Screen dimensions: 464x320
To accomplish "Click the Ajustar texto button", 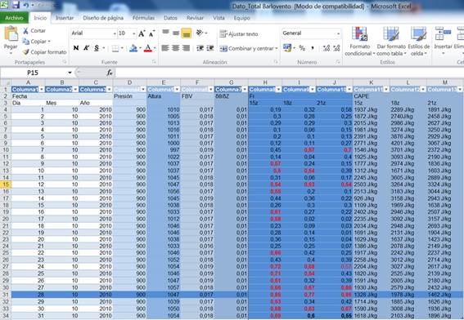I will [239, 34].
